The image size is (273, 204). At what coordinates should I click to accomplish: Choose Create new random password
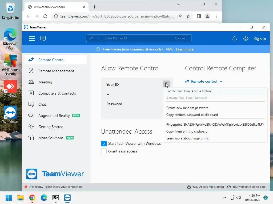(x=187, y=108)
